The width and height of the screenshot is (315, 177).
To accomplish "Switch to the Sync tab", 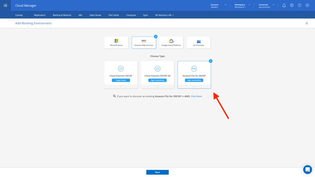I will pyautogui.click(x=146, y=15).
